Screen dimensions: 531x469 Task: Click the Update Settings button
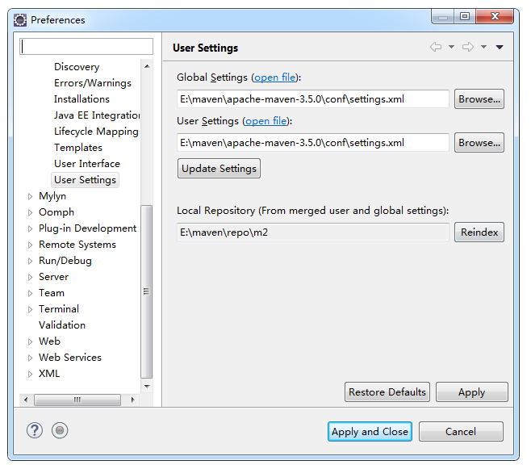[220, 168]
